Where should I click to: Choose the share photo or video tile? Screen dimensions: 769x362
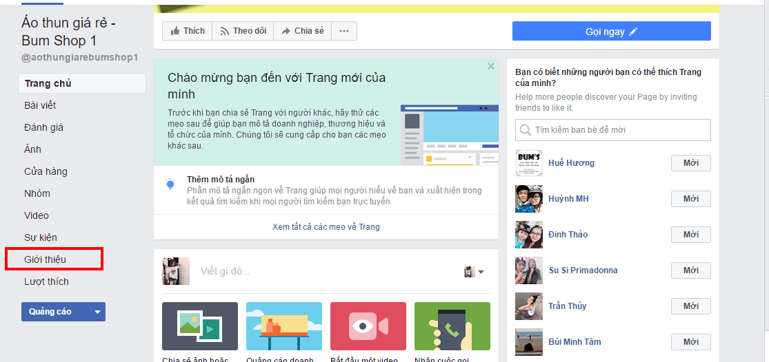pyautogui.click(x=200, y=326)
